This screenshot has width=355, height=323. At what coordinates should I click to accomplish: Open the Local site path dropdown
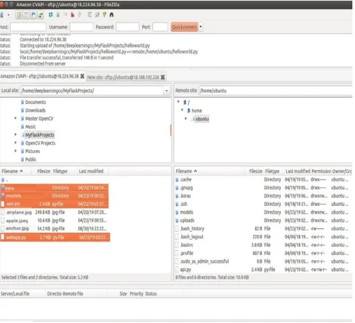167,91
